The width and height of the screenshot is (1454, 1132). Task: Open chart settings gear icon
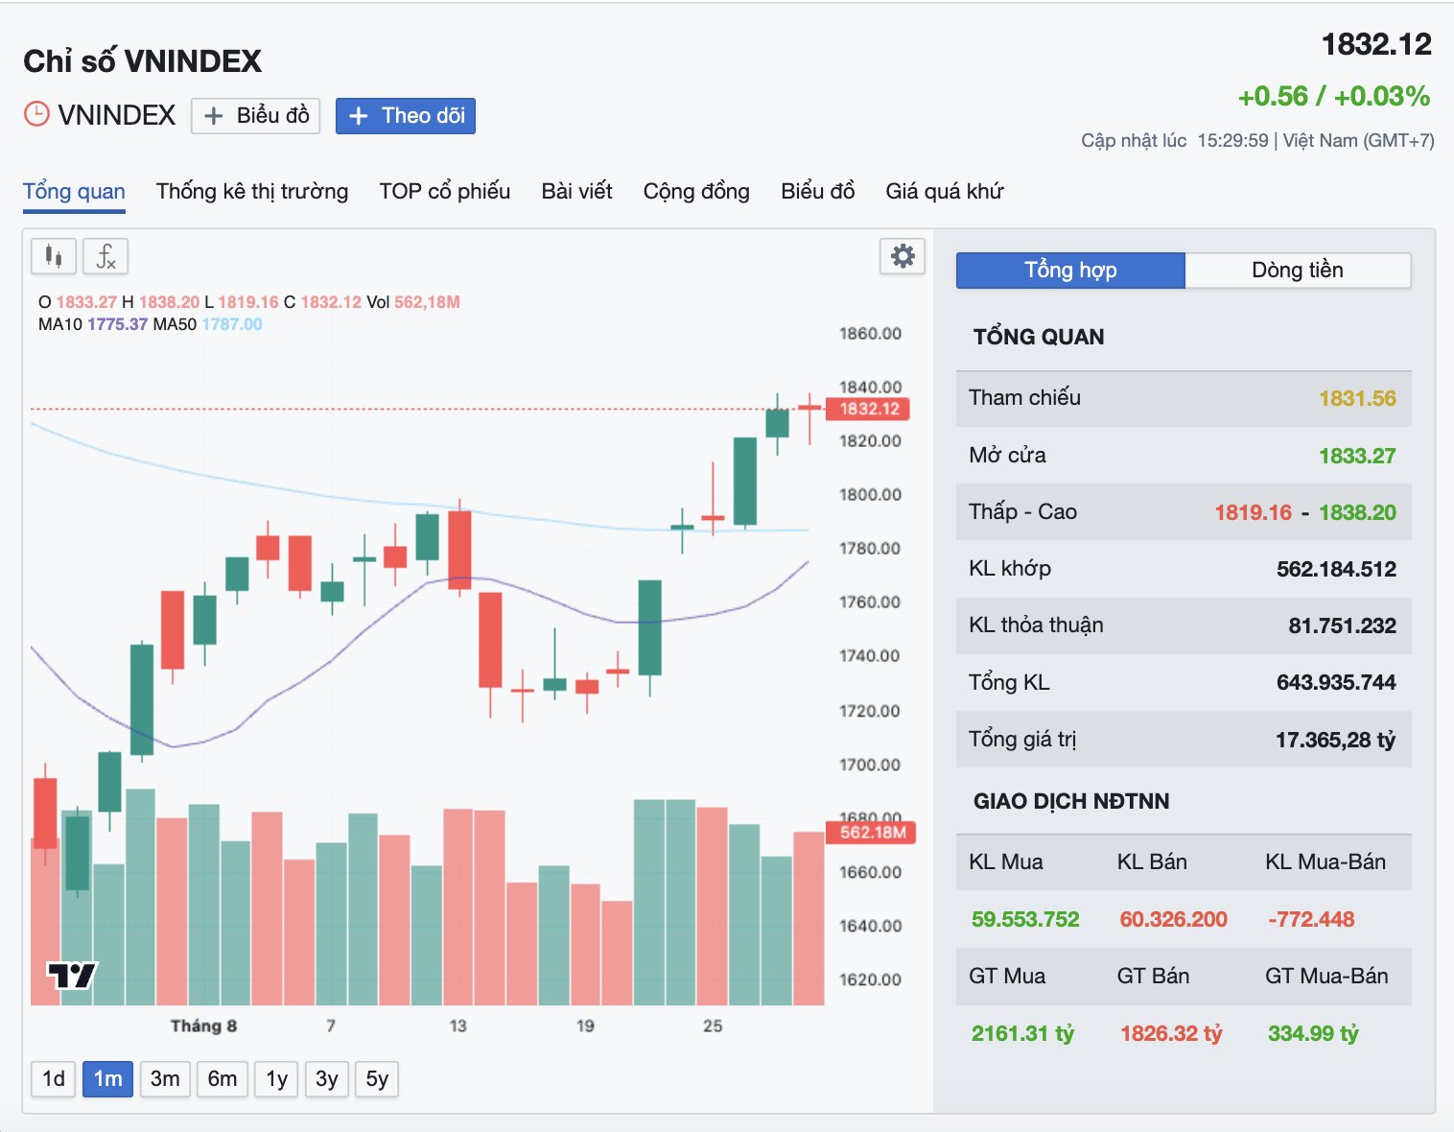pyautogui.click(x=903, y=256)
